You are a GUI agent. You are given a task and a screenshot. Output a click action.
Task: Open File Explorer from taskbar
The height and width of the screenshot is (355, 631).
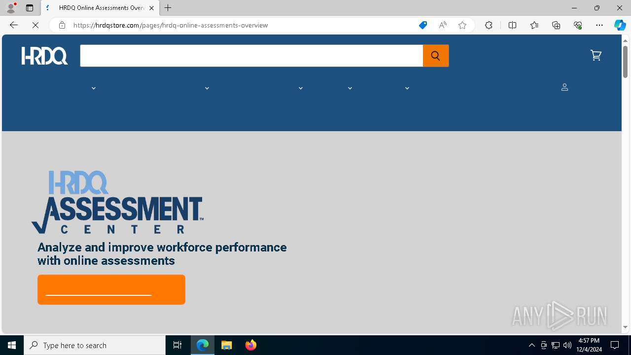[227, 345]
